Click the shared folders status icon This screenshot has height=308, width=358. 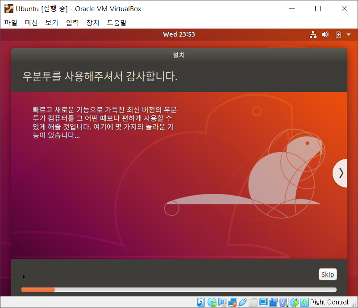pos(253,302)
